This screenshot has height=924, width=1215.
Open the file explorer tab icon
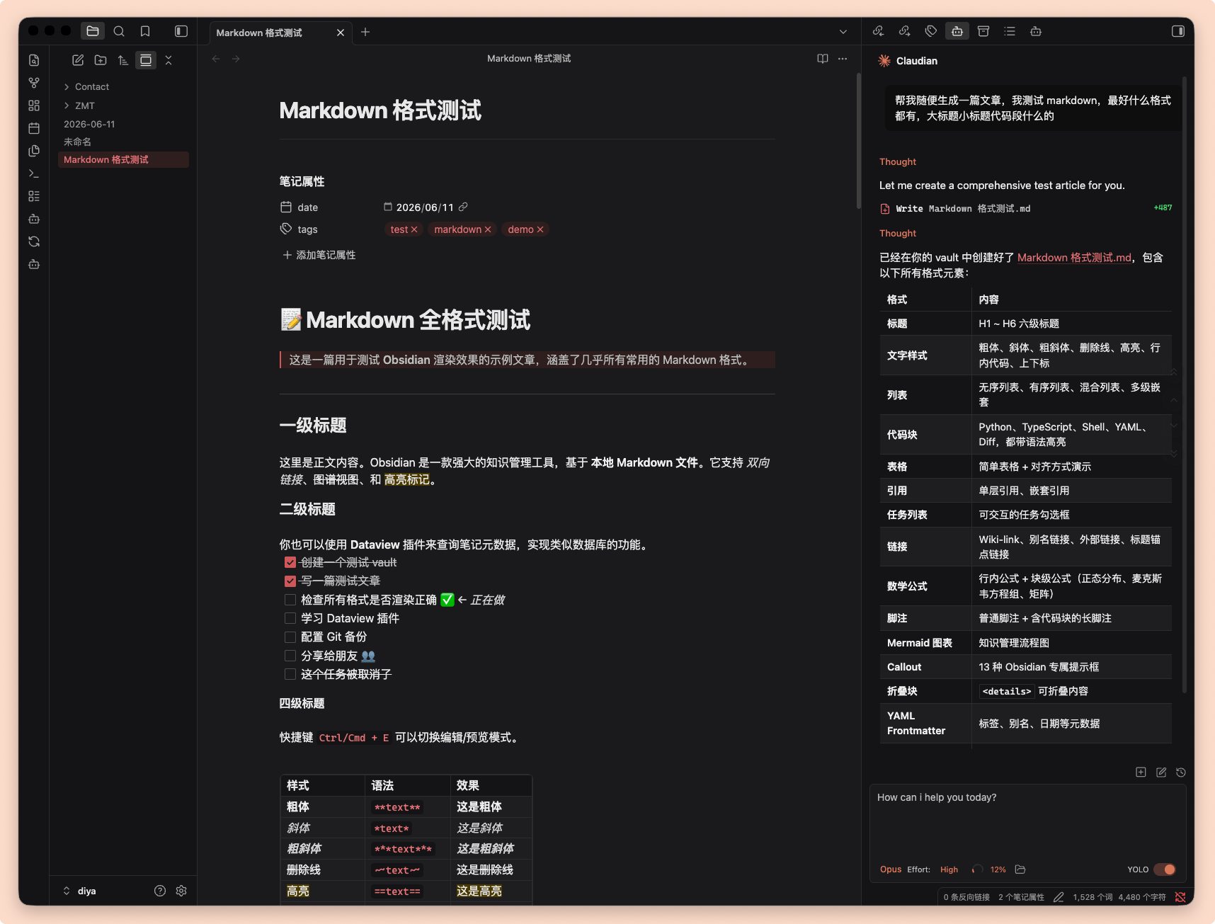point(92,31)
